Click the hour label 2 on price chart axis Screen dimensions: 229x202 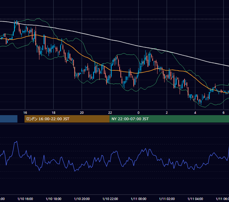click(167, 112)
